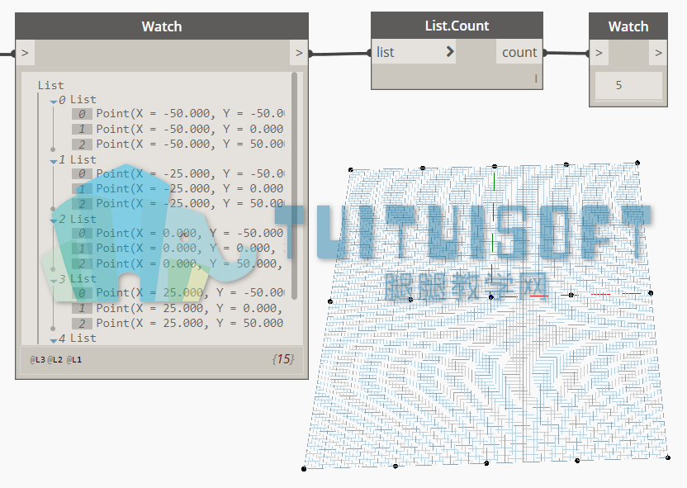Click the scrollbar in the point-list Watch node
This screenshot has width=687, height=488.
coord(295,186)
